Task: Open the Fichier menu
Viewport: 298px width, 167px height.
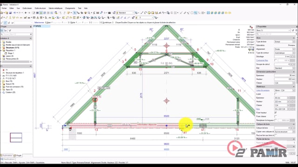Action: click(4, 8)
